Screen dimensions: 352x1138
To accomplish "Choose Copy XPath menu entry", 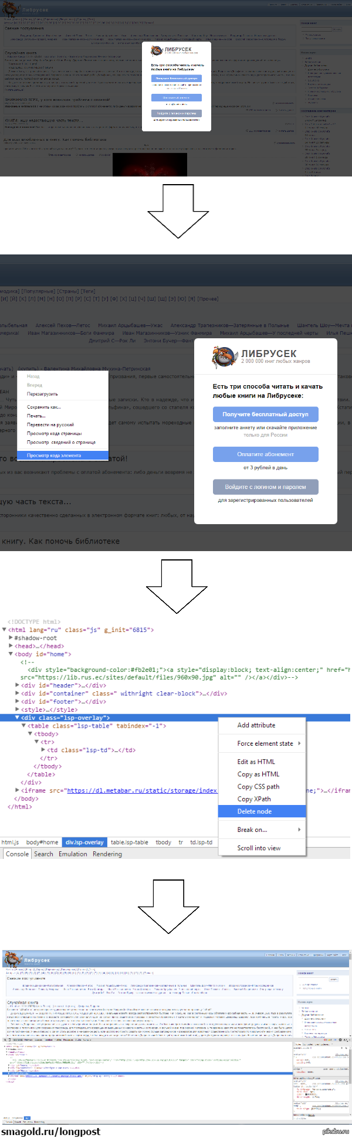I will (x=254, y=799).
